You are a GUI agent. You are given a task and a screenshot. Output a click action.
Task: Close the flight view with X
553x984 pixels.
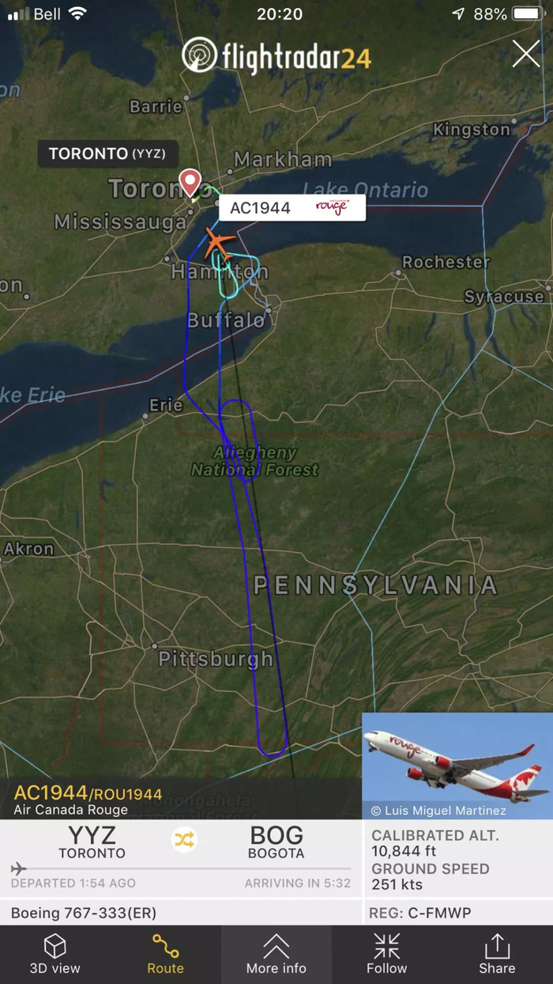[x=526, y=54]
